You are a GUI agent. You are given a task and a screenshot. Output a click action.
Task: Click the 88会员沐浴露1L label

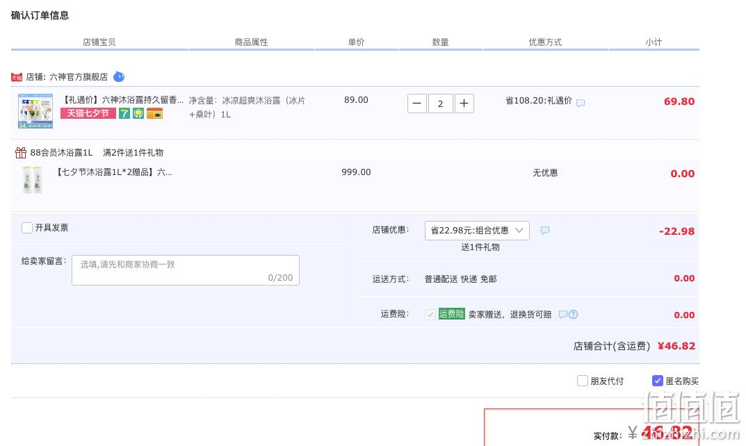[61, 153]
